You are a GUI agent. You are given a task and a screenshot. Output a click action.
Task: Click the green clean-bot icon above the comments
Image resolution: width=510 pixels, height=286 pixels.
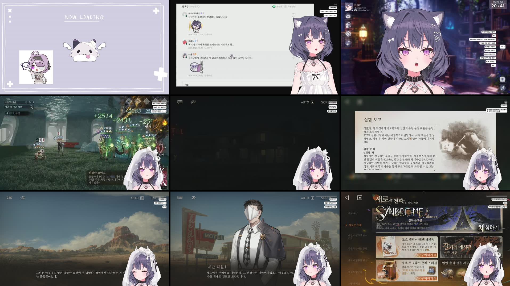274,6
